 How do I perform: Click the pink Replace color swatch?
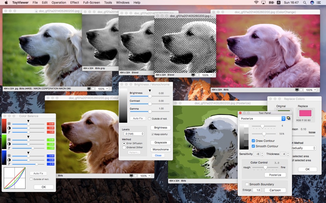[305, 113]
